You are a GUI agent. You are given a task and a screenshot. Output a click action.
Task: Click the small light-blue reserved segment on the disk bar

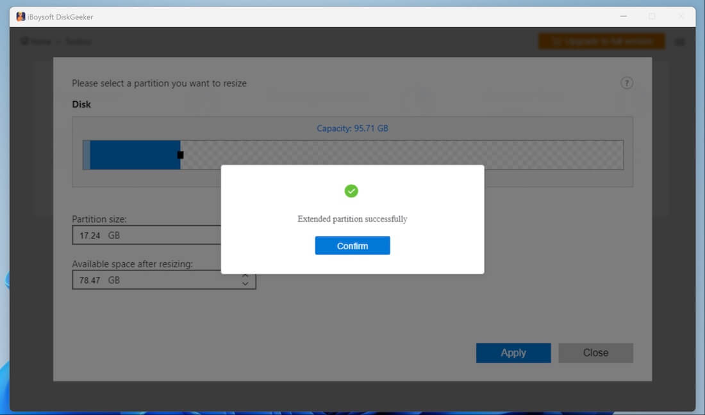[x=87, y=155]
